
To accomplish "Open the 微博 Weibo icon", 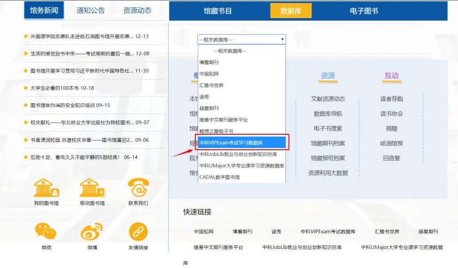I will 92,232.
